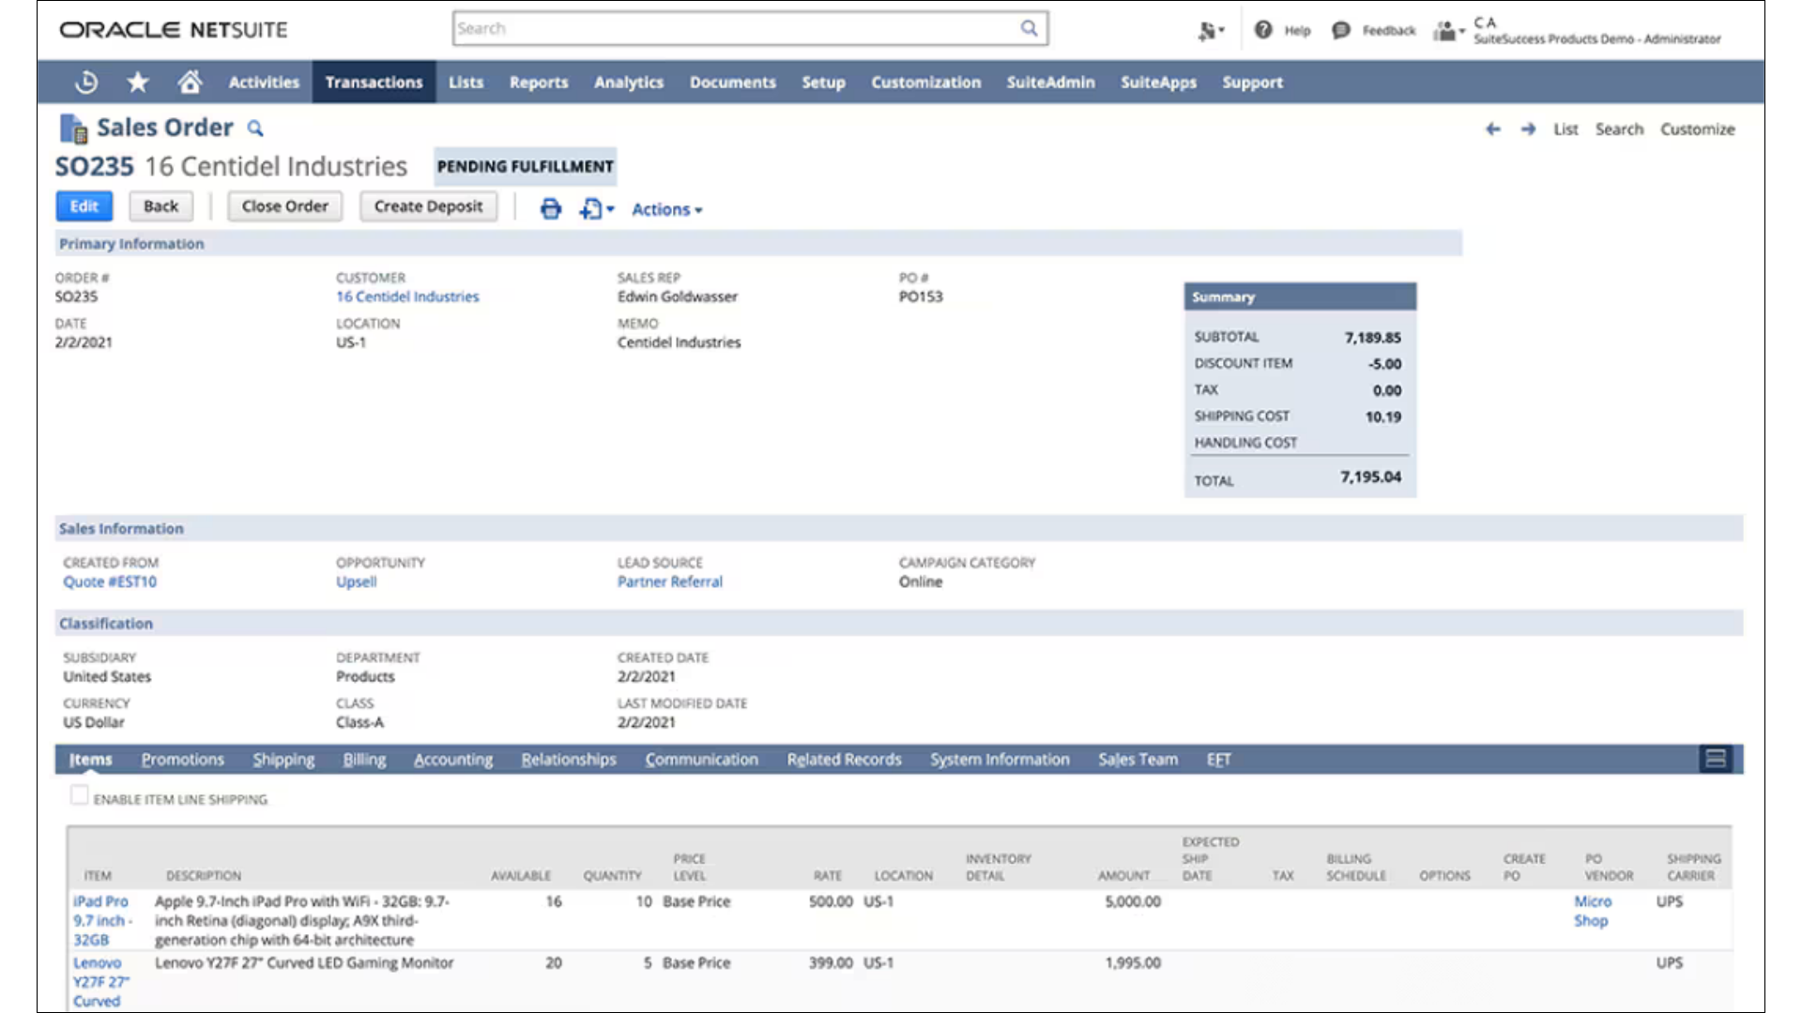Click the Quote #EST10 link

pos(109,582)
